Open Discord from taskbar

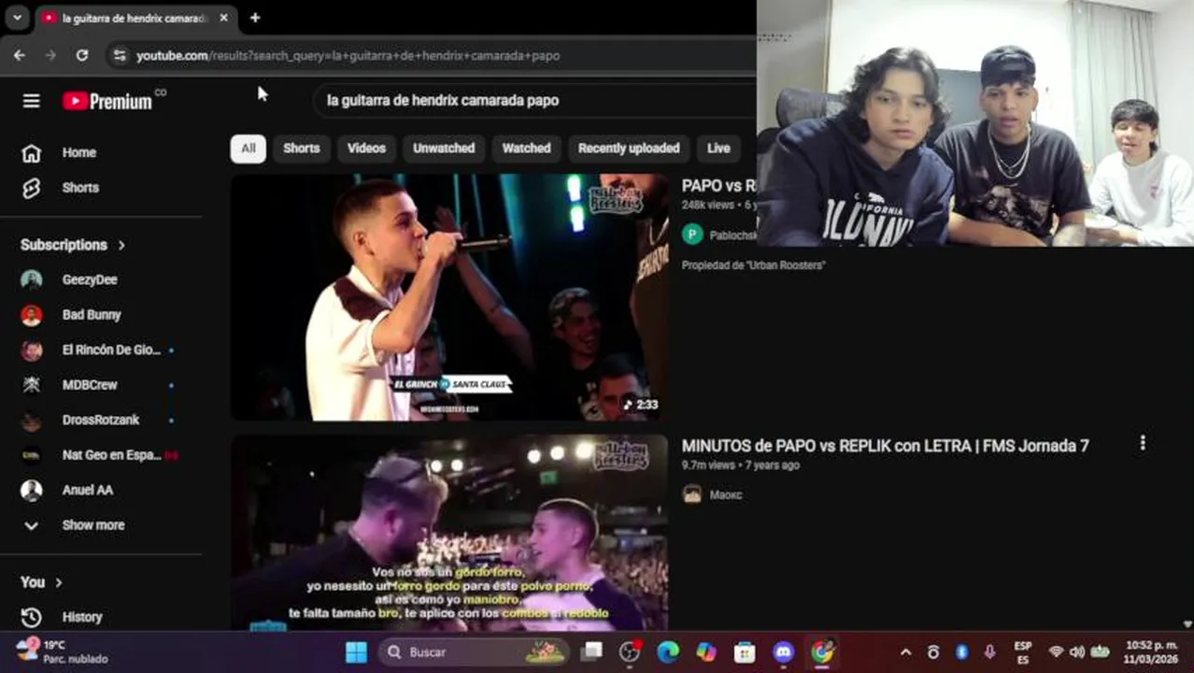(783, 652)
